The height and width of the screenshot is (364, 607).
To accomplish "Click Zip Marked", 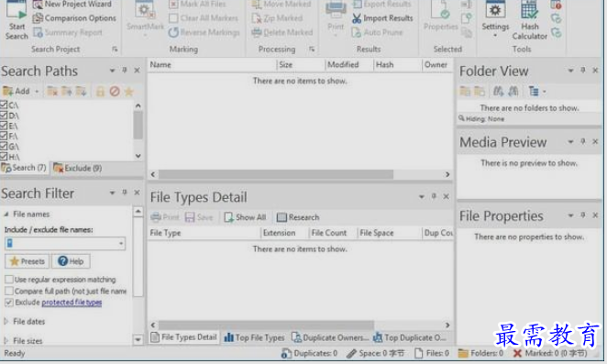I will pos(277,18).
